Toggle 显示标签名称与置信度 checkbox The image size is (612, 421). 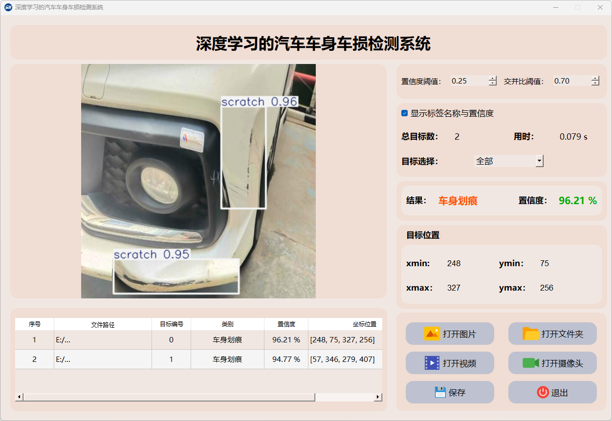tap(405, 113)
